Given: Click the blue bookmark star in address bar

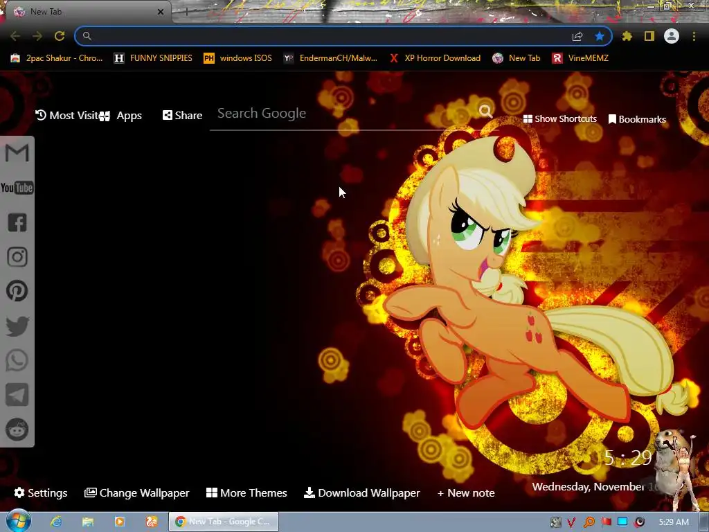Looking at the screenshot, I should pyautogui.click(x=600, y=36).
